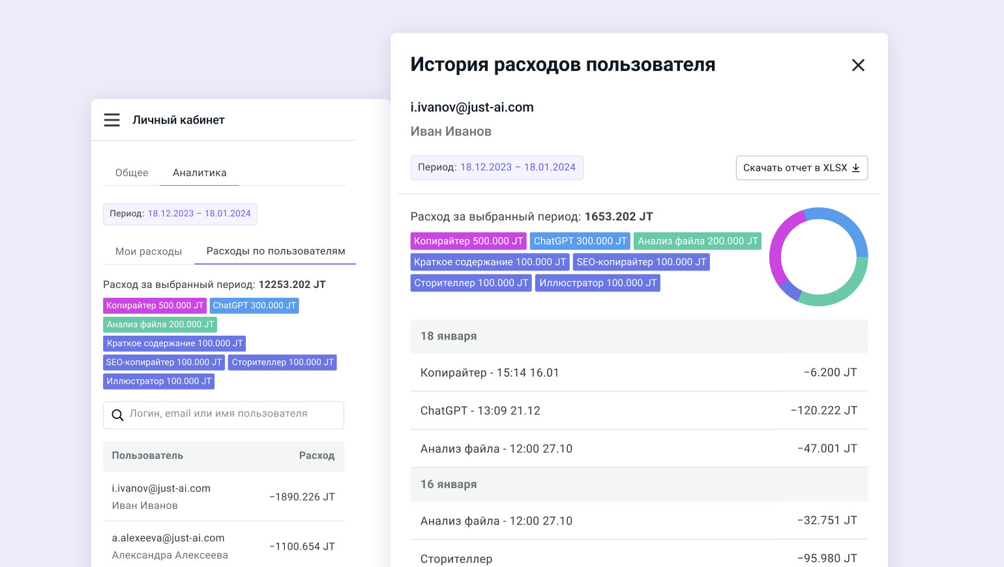Click the download arrow icon for XLSX
This screenshot has width=1004, height=567.
(856, 168)
